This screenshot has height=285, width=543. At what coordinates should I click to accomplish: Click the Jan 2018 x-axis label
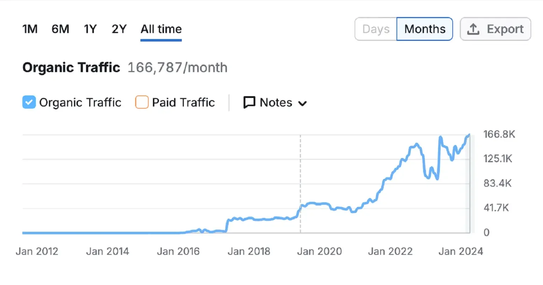(x=249, y=251)
